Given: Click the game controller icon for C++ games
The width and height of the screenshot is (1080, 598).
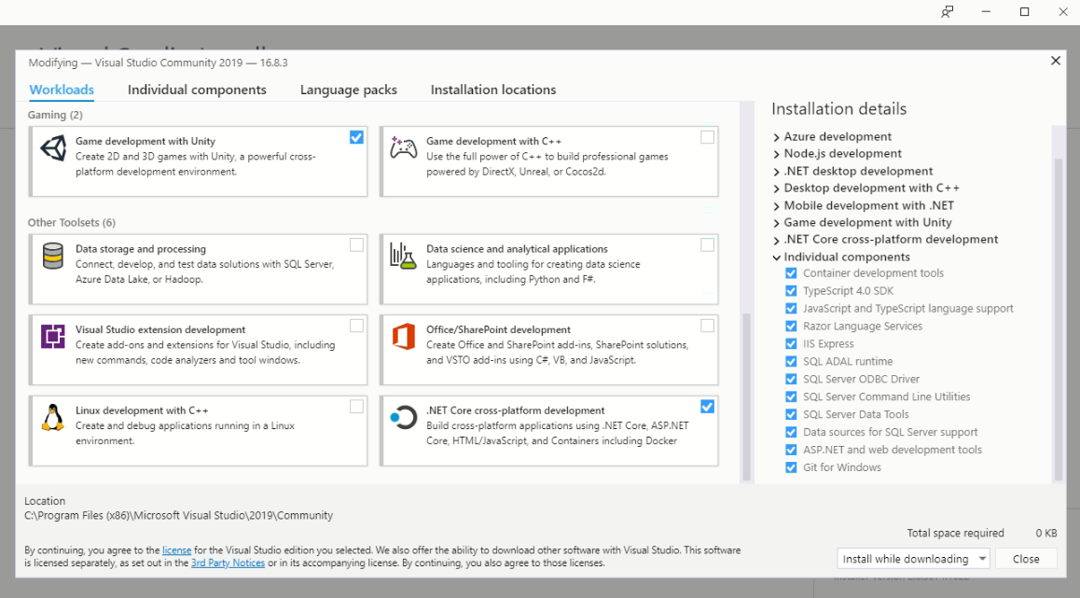Looking at the screenshot, I should tap(404, 148).
